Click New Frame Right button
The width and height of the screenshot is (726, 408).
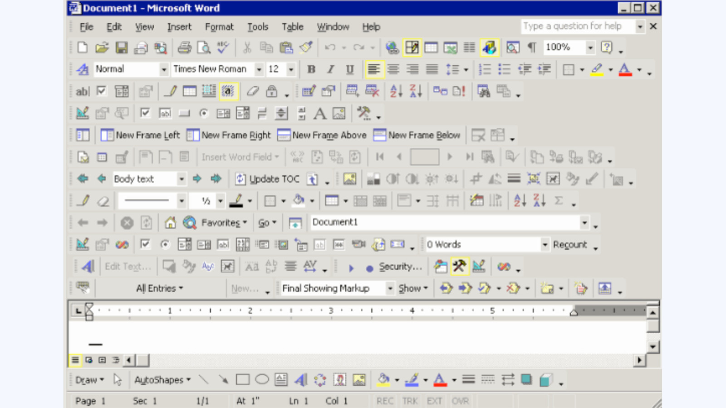pos(229,135)
